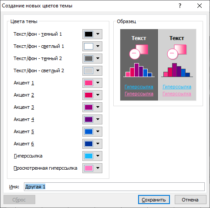The image size is (210, 208).
Task: Click the blue Гиперссылка link in dark sample
Action: [139, 87]
